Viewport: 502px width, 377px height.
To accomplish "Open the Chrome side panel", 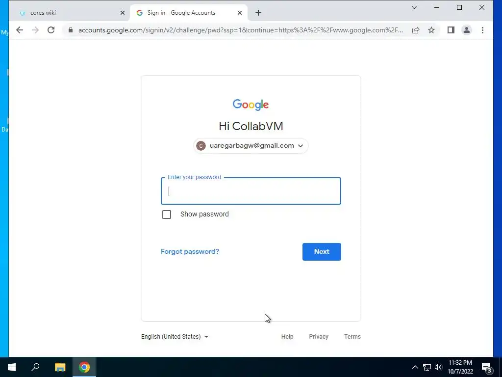I will [x=451, y=30].
